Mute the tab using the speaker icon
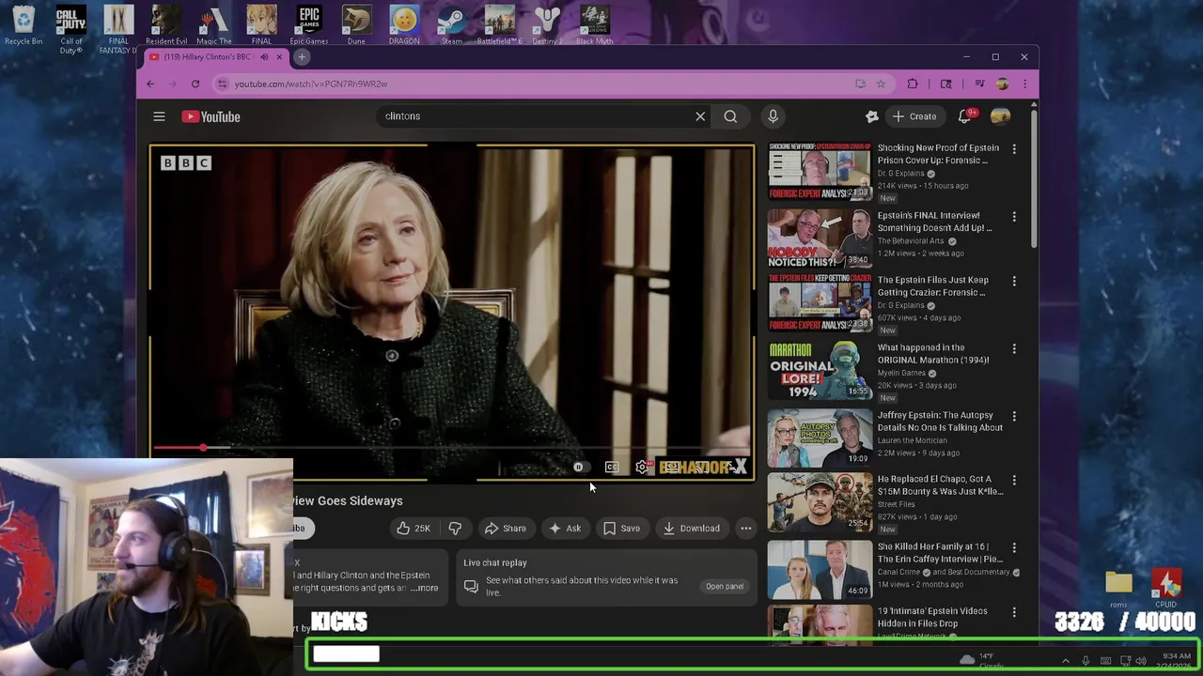This screenshot has height=676, width=1203. click(x=264, y=57)
